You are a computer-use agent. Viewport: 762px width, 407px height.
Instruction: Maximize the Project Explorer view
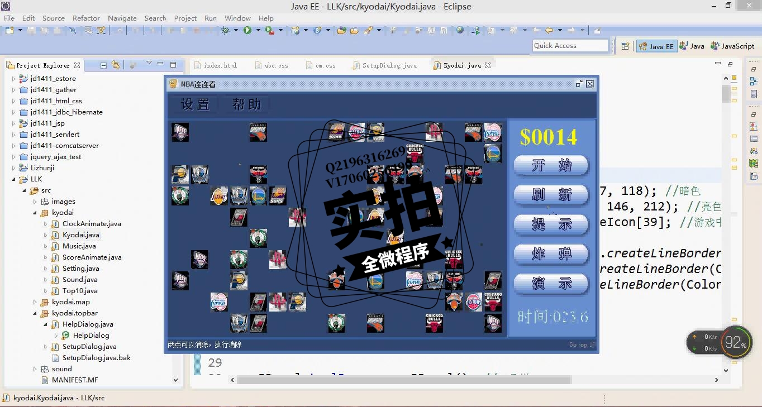pos(173,65)
